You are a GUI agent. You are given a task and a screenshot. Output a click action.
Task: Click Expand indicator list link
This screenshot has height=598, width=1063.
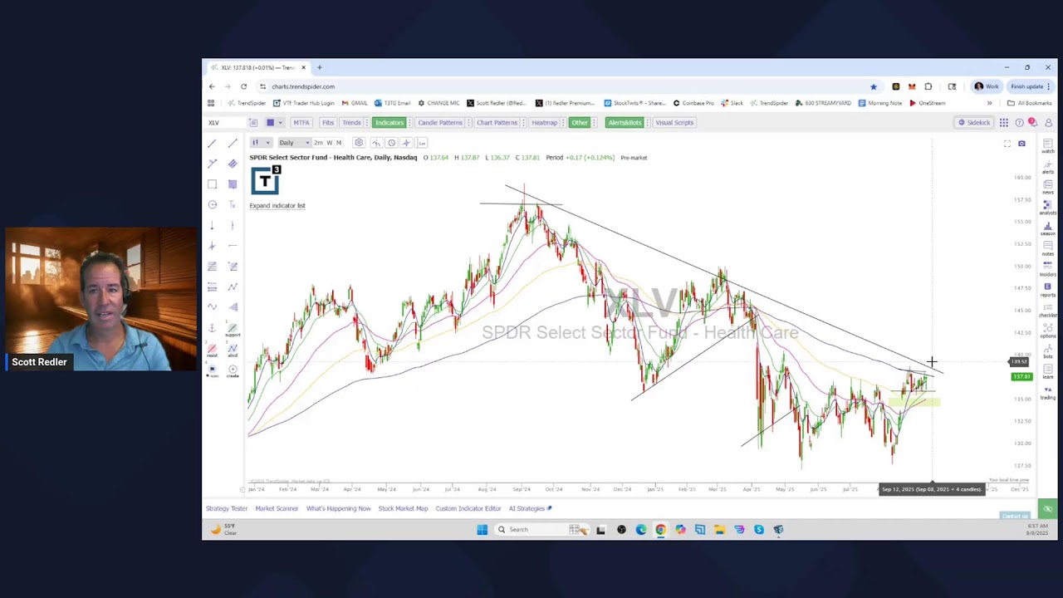click(277, 206)
